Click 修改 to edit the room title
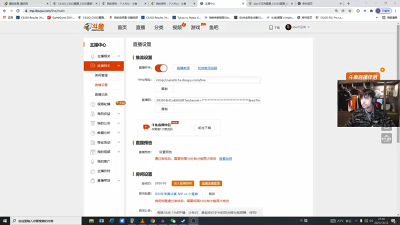Screen dimensions: 400x225 coord(211,194)
